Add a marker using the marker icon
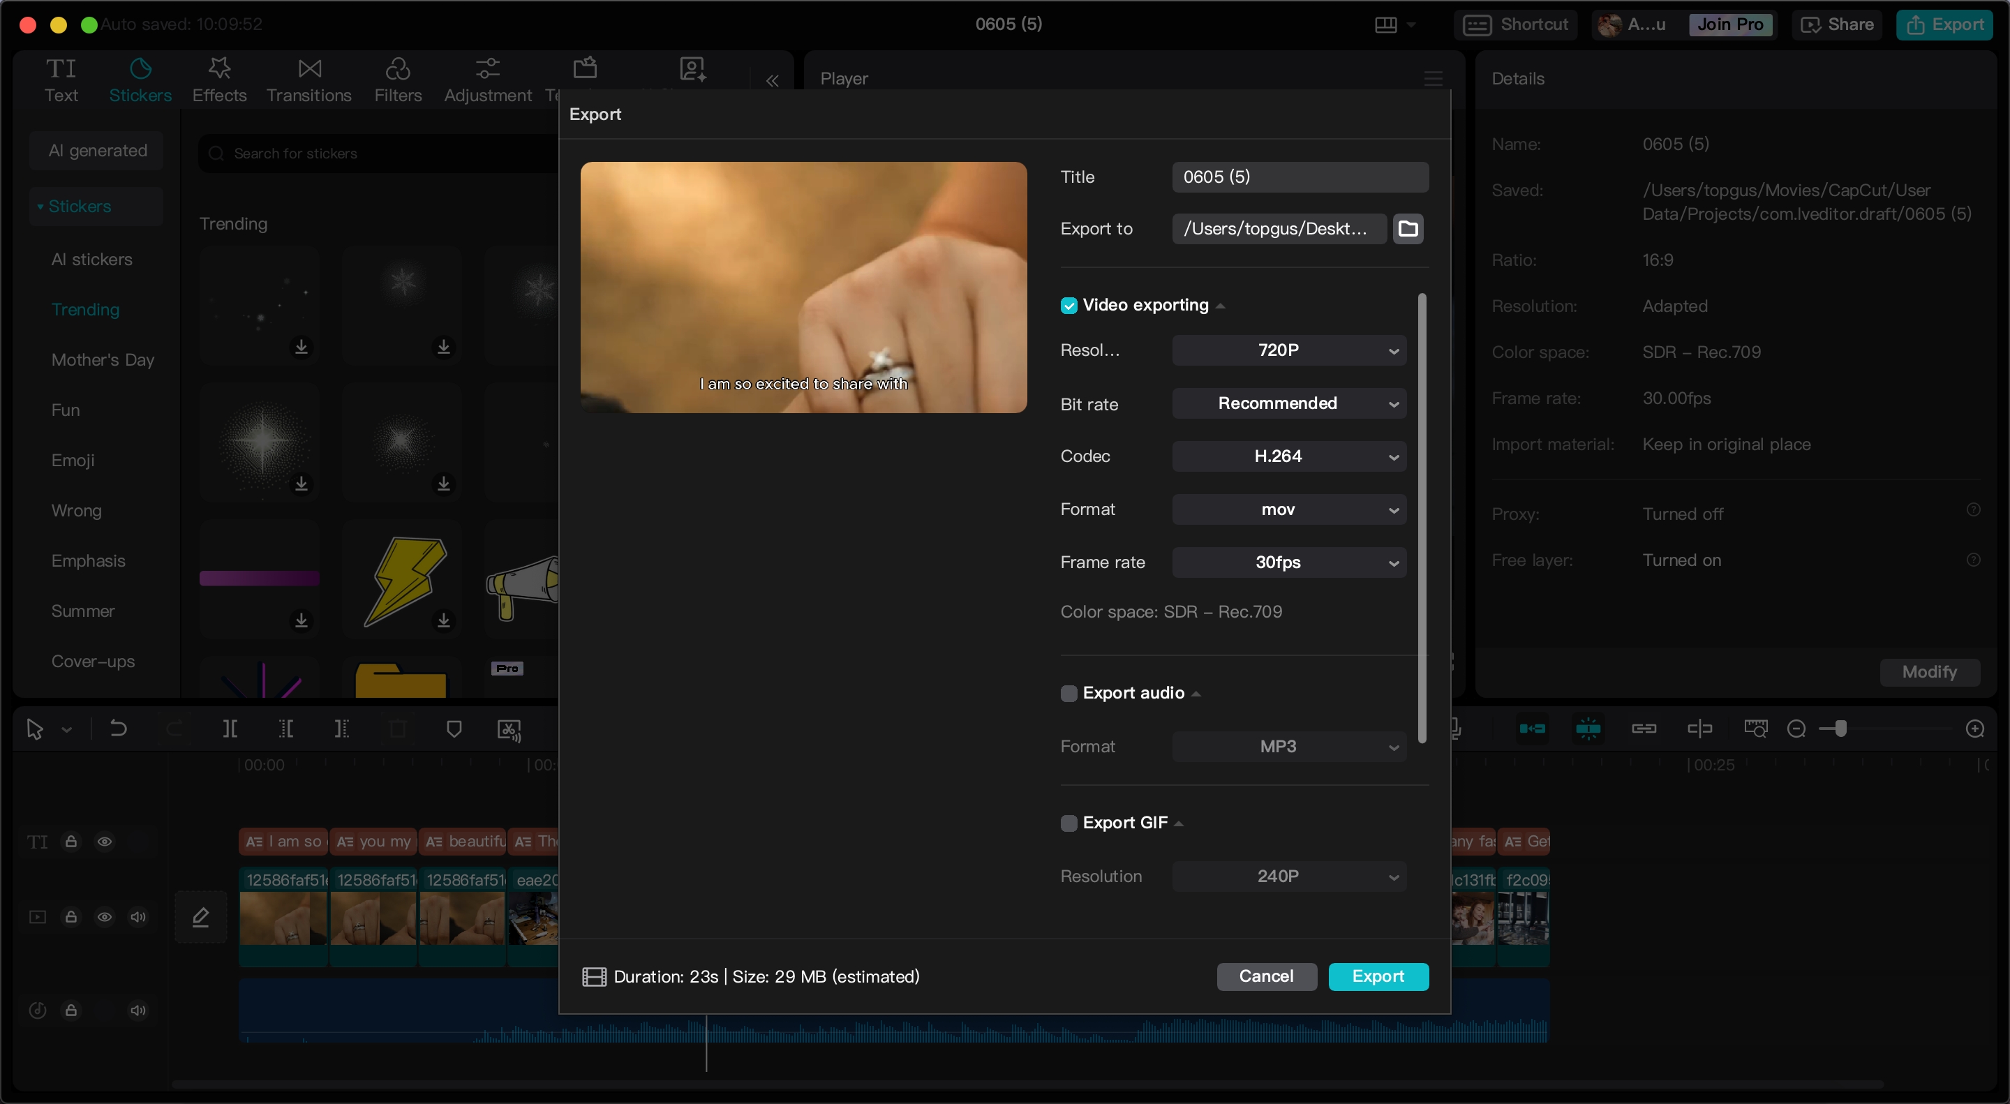Screen dimensions: 2010x1104 tap(455, 729)
